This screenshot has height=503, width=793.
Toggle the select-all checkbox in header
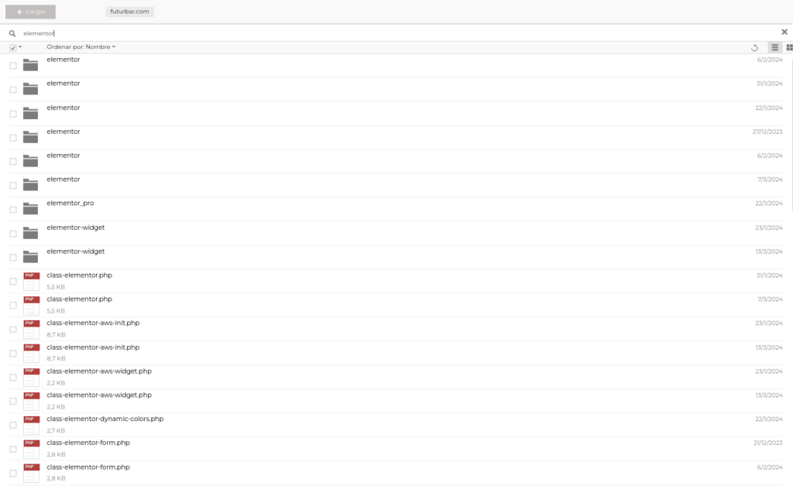click(13, 47)
